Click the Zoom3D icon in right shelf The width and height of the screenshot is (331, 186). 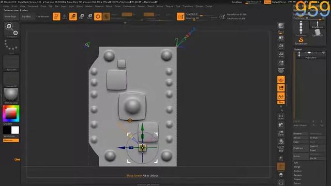[281, 133]
